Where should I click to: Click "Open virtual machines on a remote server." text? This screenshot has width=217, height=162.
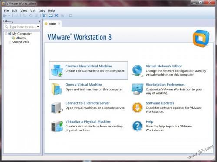[95, 108]
